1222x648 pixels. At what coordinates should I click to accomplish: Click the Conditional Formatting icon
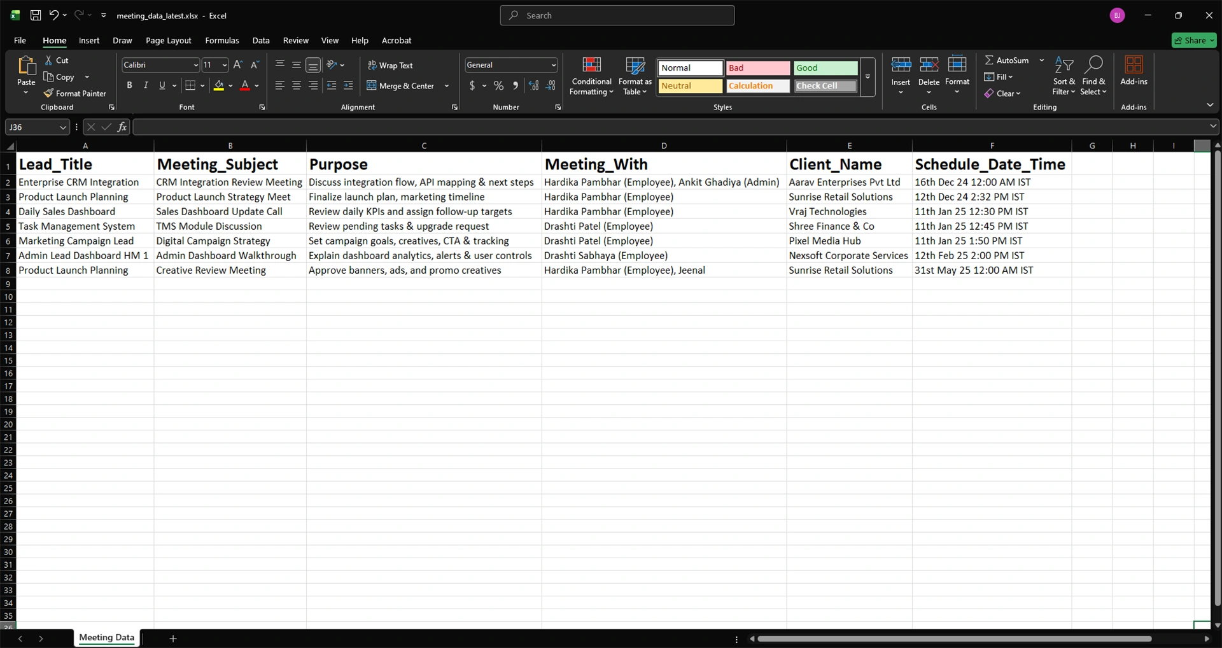point(591,66)
